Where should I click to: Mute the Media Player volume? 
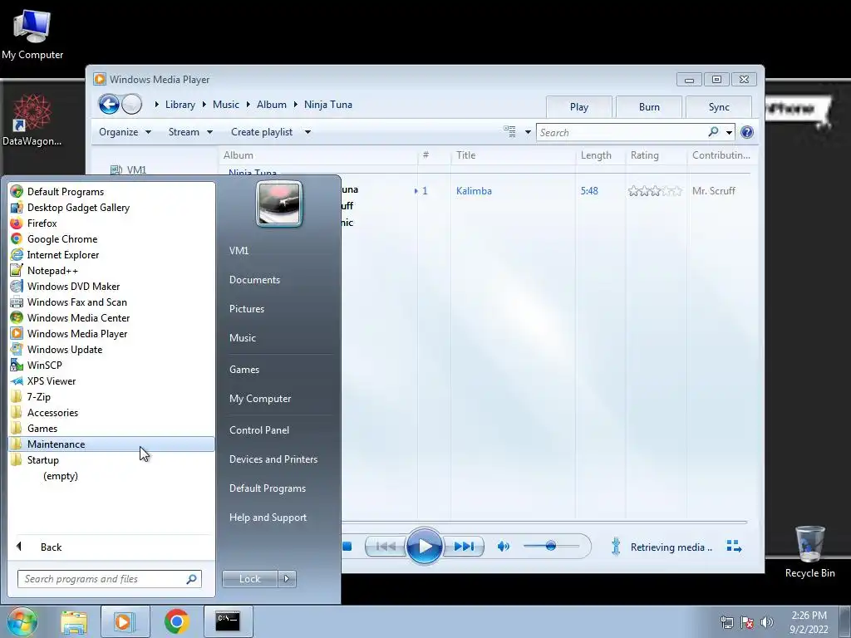[503, 547]
